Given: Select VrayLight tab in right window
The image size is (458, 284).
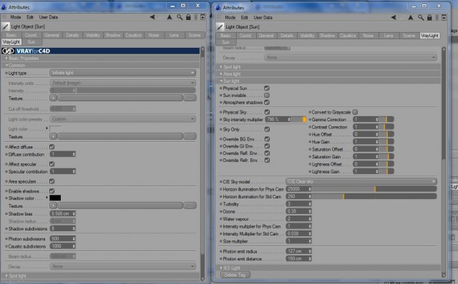Looking at the screenshot, I should tap(429, 36).
